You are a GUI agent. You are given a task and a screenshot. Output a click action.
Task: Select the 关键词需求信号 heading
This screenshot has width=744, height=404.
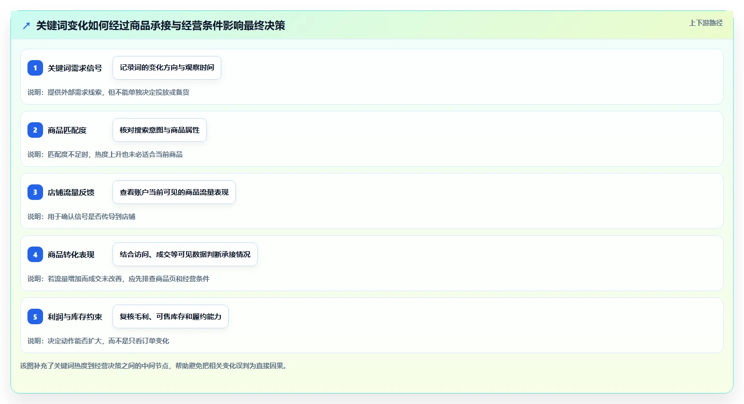click(x=75, y=68)
